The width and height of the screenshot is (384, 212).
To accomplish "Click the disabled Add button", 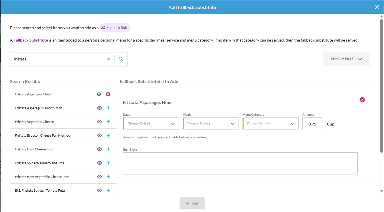I will [192, 203].
